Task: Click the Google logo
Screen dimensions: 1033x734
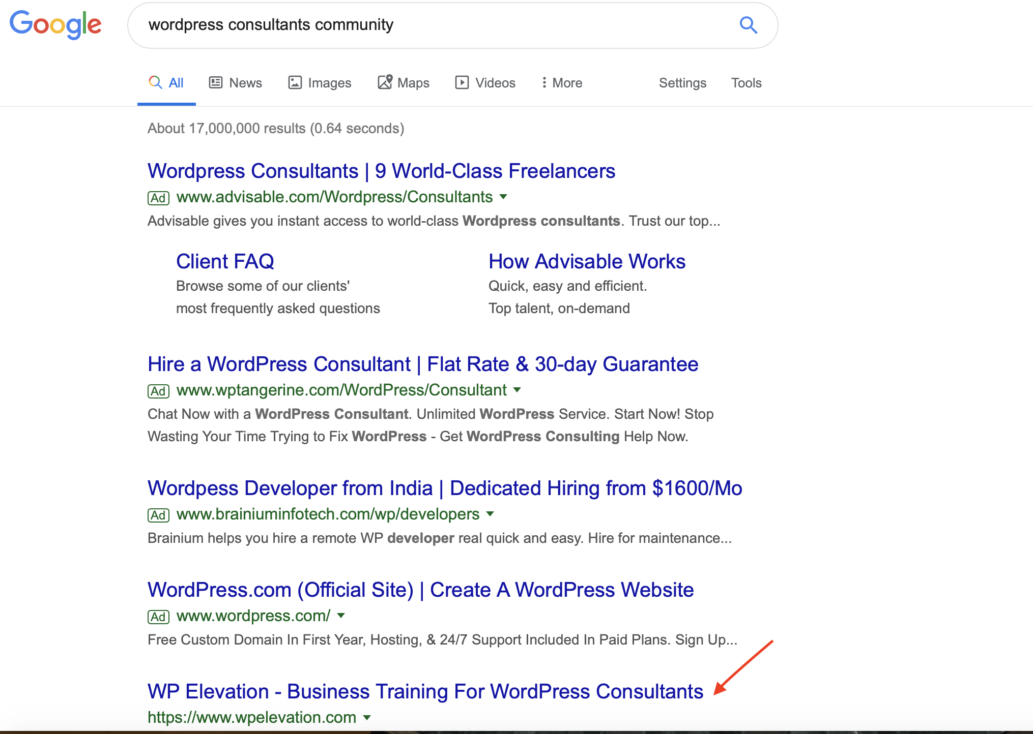Action: [x=55, y=24]
